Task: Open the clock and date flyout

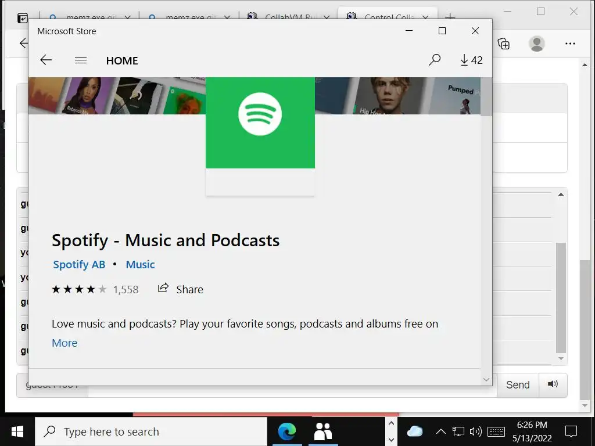Action: click(532, 431)
